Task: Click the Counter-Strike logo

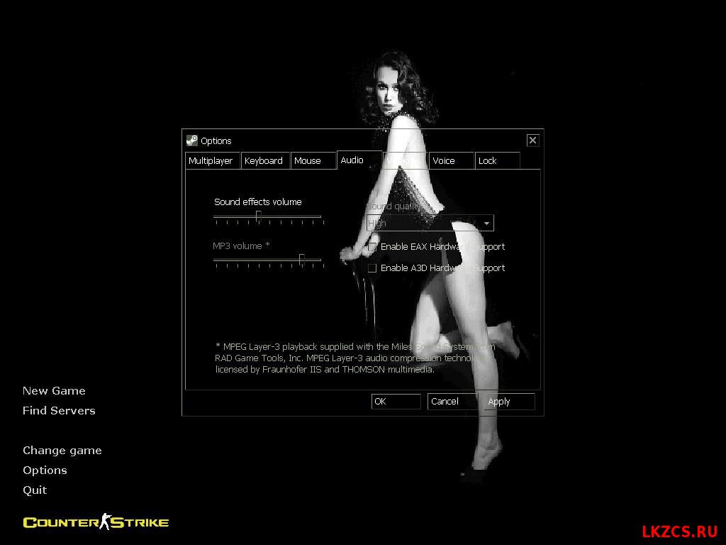Action: pyautogui.click(x=96, y=522)
